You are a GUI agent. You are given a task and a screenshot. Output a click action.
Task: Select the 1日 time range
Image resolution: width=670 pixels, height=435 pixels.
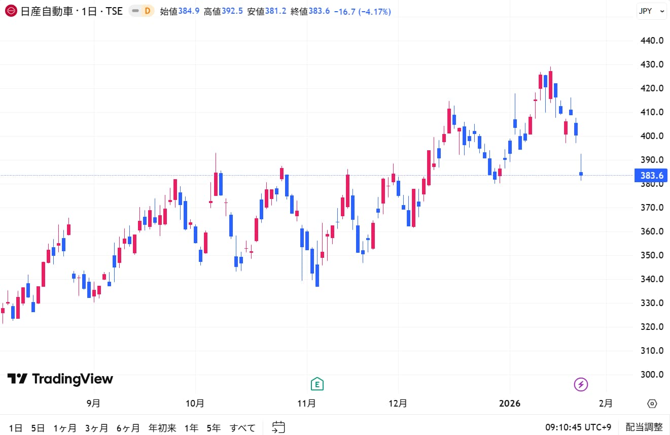tap(16, 428)
